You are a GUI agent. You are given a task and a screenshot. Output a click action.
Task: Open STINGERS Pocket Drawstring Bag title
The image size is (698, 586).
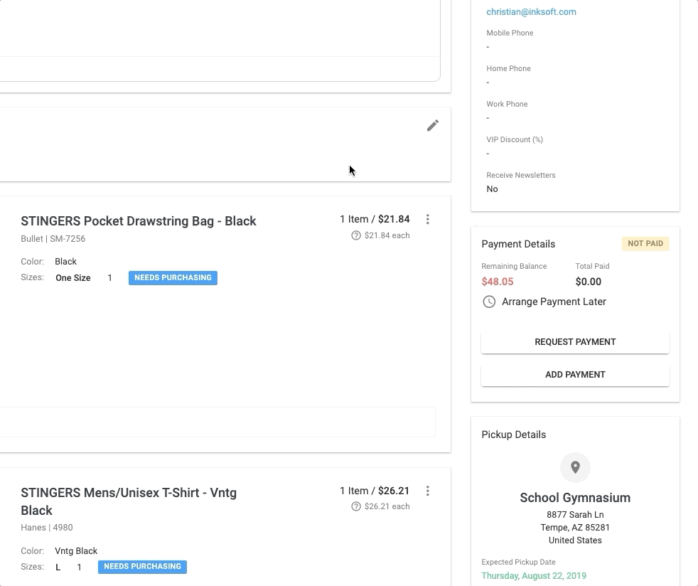pos(139,221)
